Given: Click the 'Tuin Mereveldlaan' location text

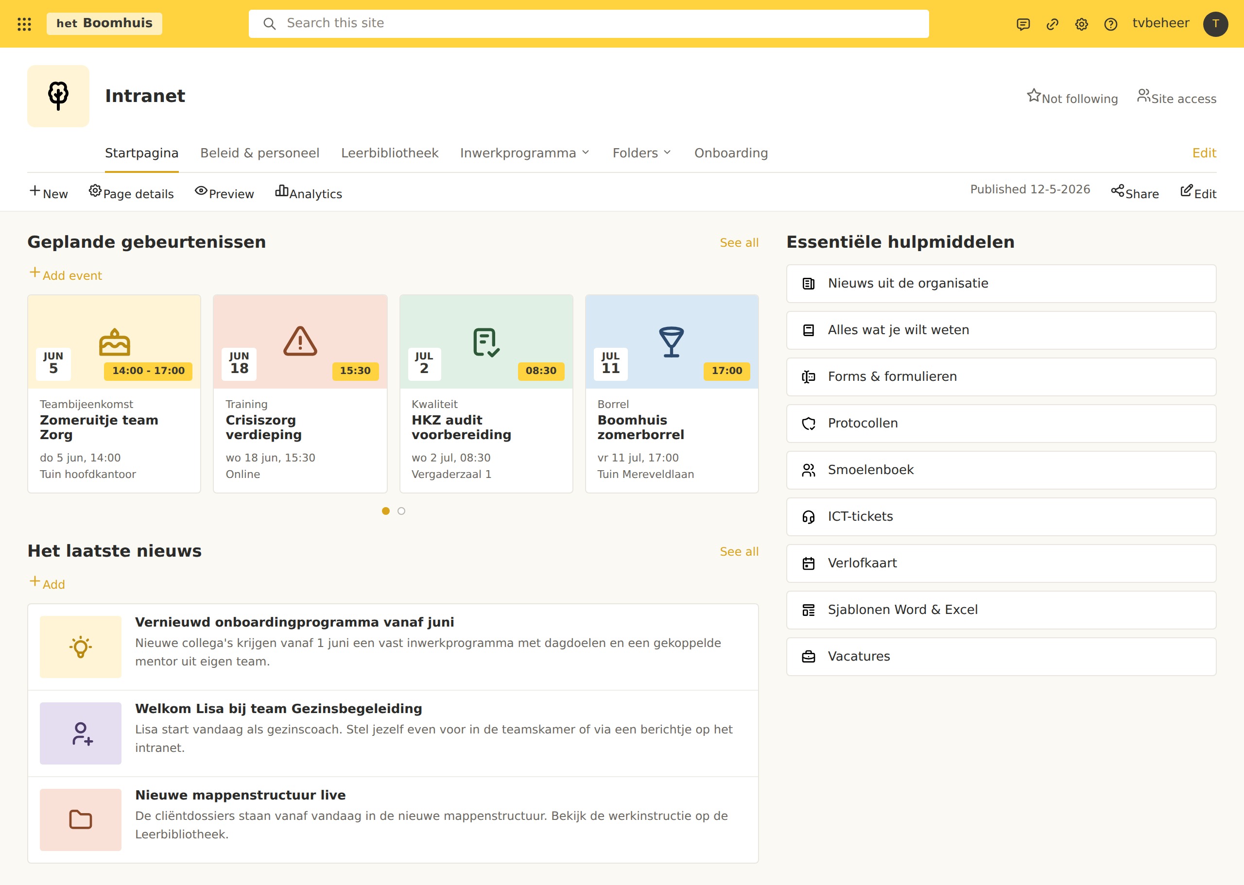Looking at the screenshot, I should coord(645,475).
